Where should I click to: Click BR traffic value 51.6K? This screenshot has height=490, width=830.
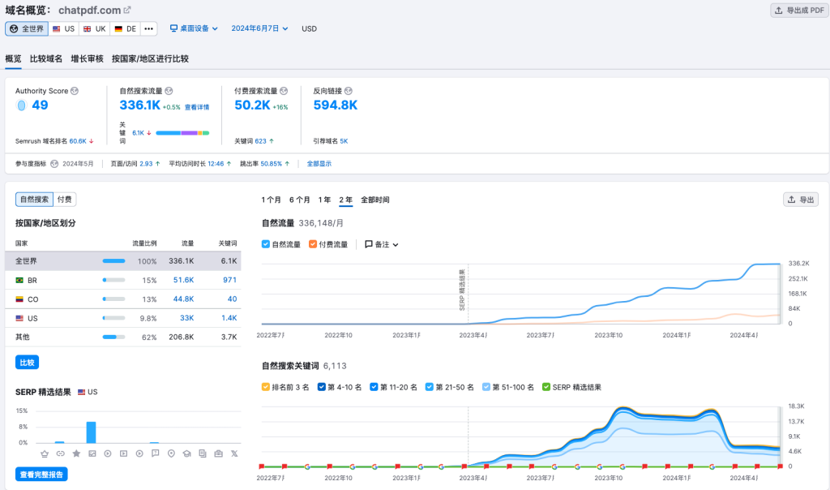[184, 280]
